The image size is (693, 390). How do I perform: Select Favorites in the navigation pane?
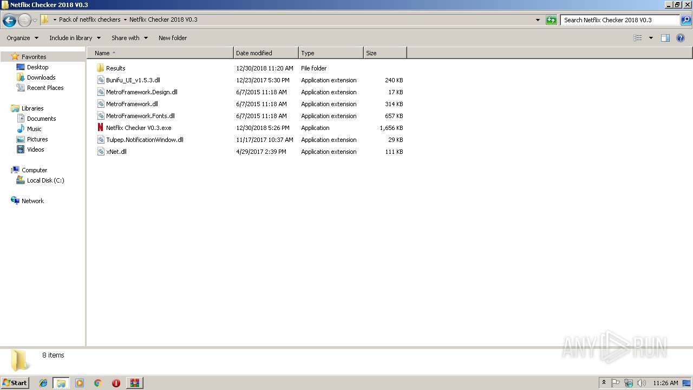click(x=34, y=57)
